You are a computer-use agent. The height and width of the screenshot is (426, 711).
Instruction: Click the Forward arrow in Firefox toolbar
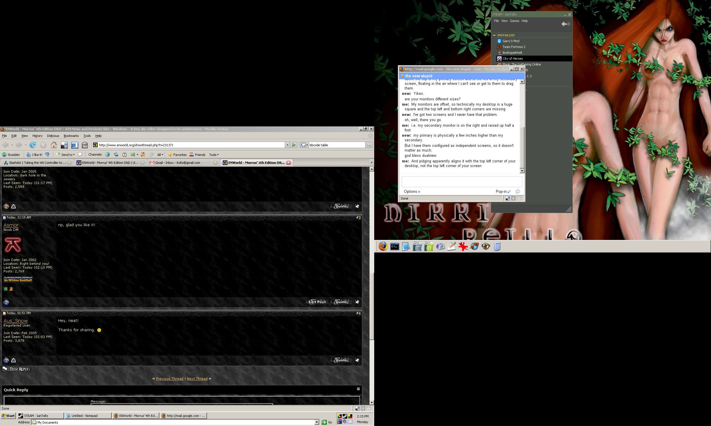coord(19,145)
